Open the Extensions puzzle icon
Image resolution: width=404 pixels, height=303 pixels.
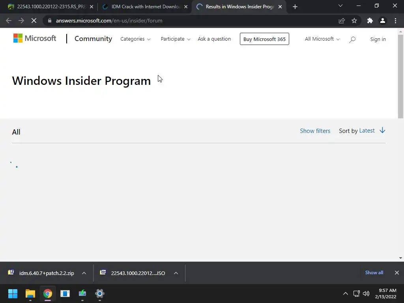pyautogui.click(x=370, y=21)
